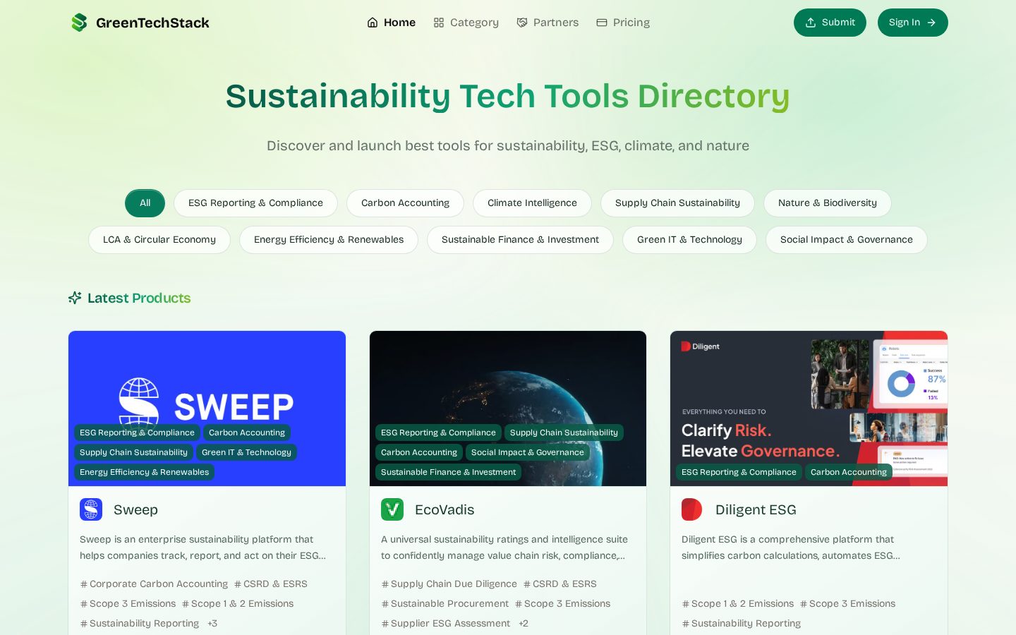This screenshot has height=635, width=1016.
Task: Click Green IT & Technology badge on Sweep card
Action: [246, 452]
